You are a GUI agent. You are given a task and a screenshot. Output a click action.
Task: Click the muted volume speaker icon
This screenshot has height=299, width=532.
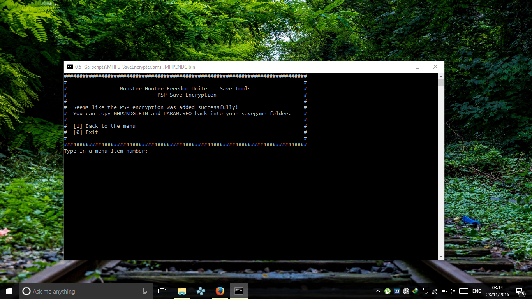click(453, 291)
